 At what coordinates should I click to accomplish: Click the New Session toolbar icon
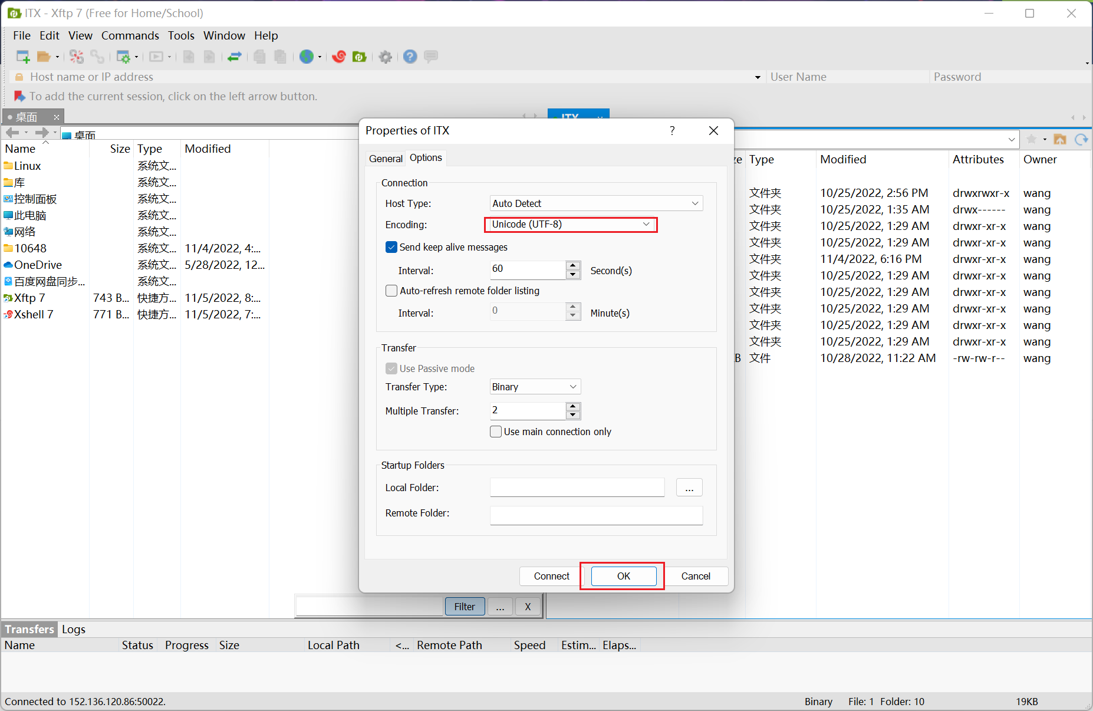click(x=22, y=57)
